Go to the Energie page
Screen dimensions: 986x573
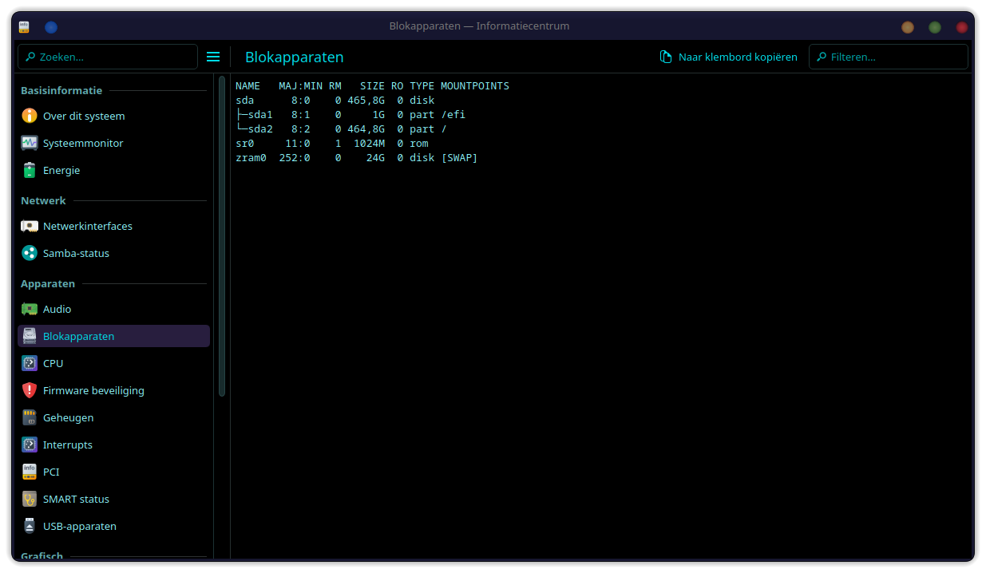click(113, 170)
